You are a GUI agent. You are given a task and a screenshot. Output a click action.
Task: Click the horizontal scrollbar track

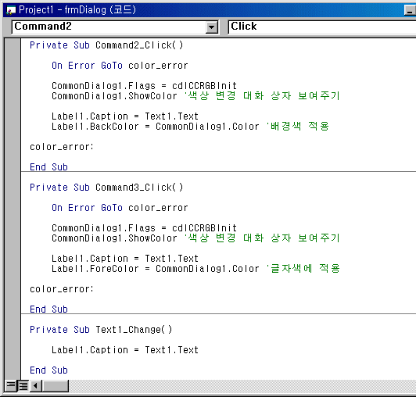point(242,385)
